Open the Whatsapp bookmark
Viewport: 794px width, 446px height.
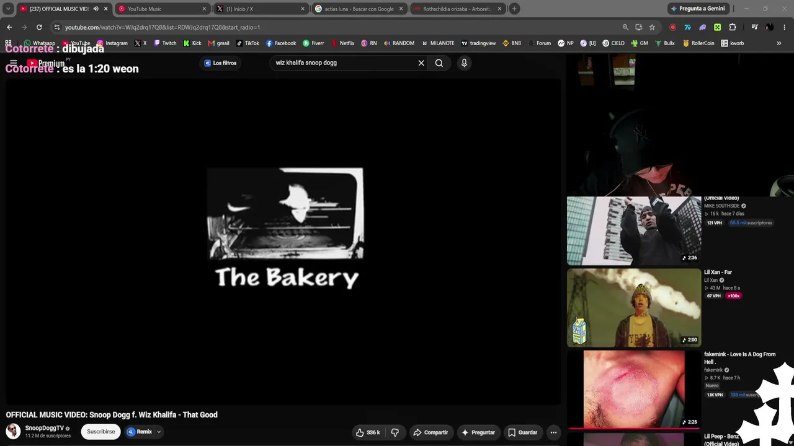click(x=39, y=43)
